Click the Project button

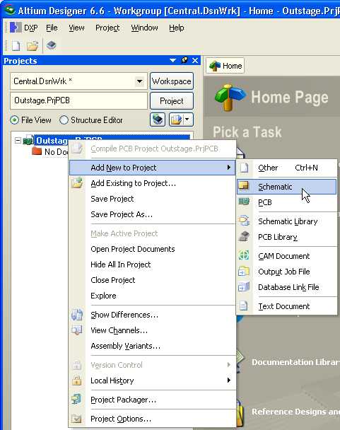[172, 101]
